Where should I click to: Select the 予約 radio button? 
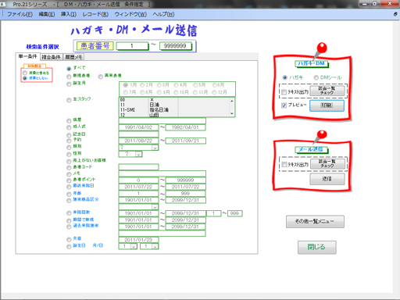(x=69, y=141)
